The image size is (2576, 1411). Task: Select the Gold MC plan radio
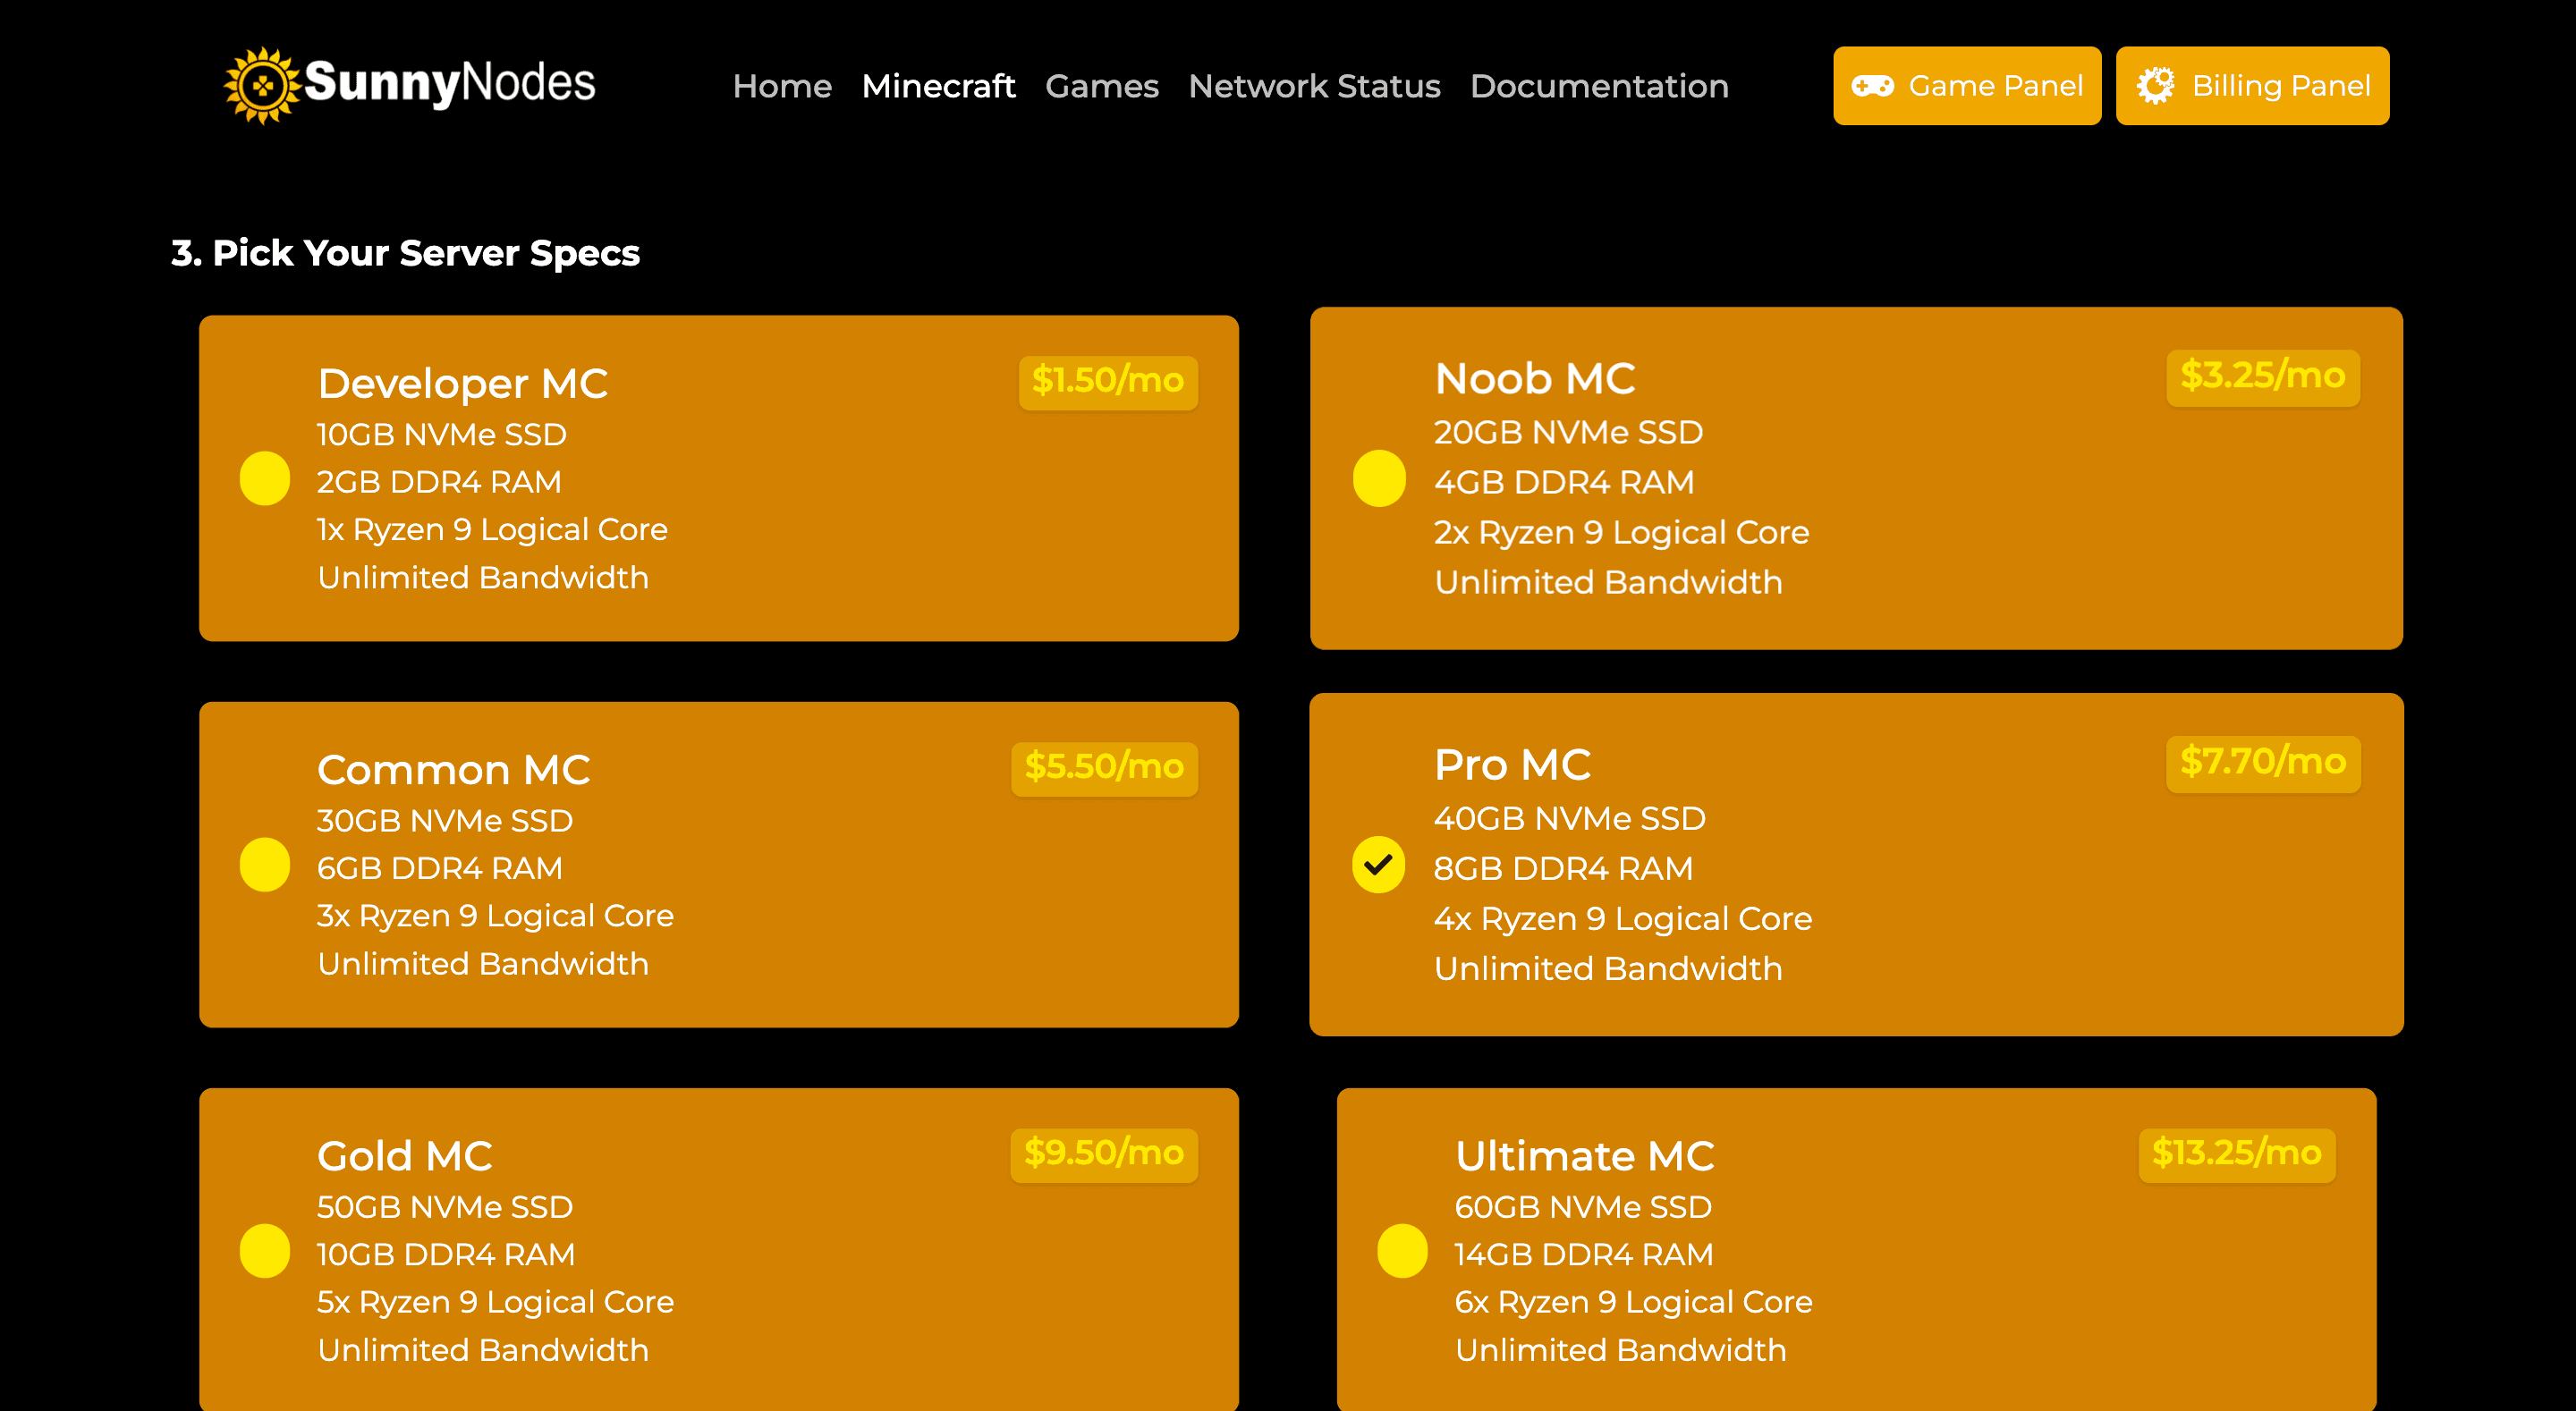pos(265,1251)
